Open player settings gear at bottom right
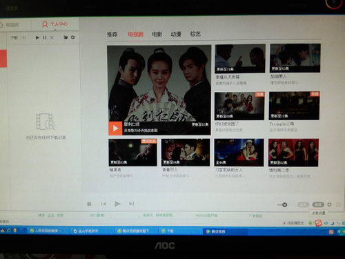 point(329,204)
